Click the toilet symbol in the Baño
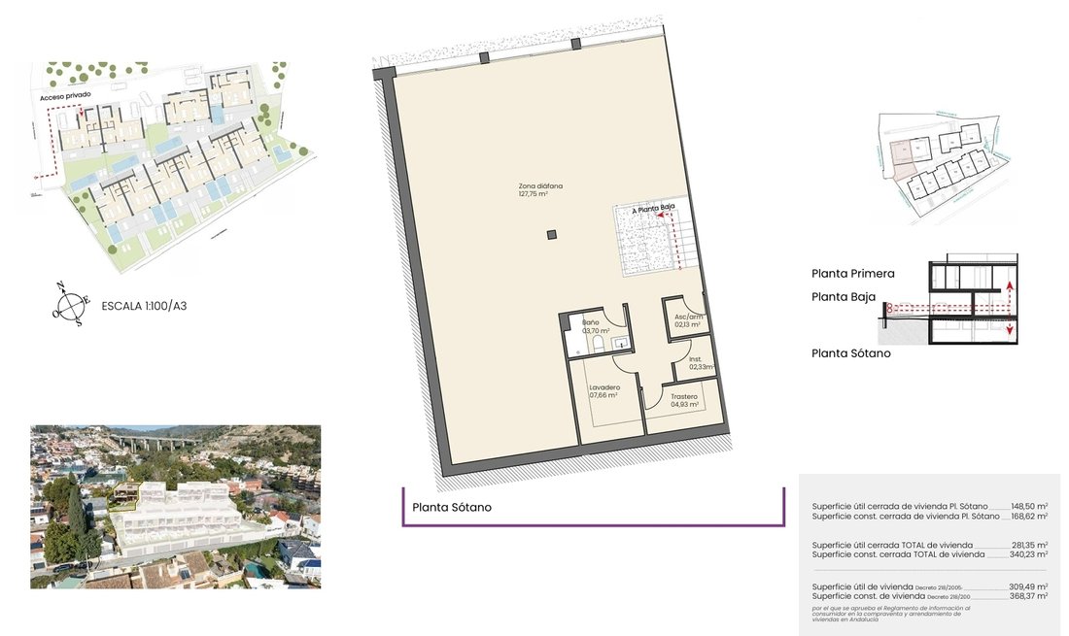This screenshot has height=636, width=1069. coord(598,345)
